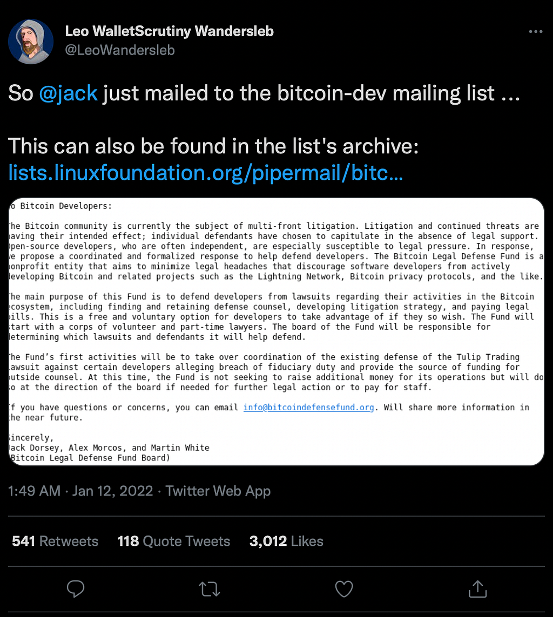553x617 pixels.
Task: Expand the embedded email screenshot image
Action: (x=276, y=332)
